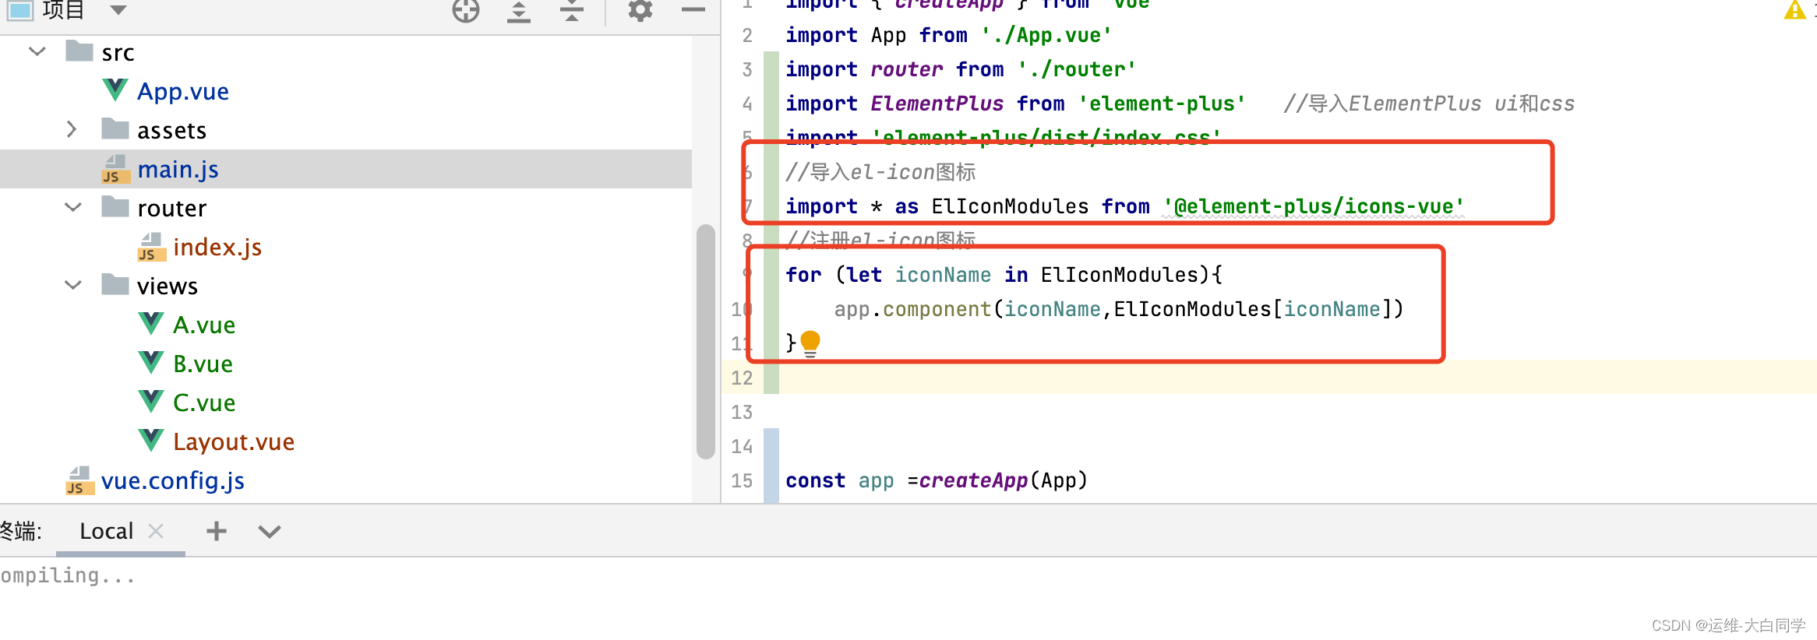Collapse the src folder
The width and height of the screenshot is (1817, 640).
click(x=37, y=52)
